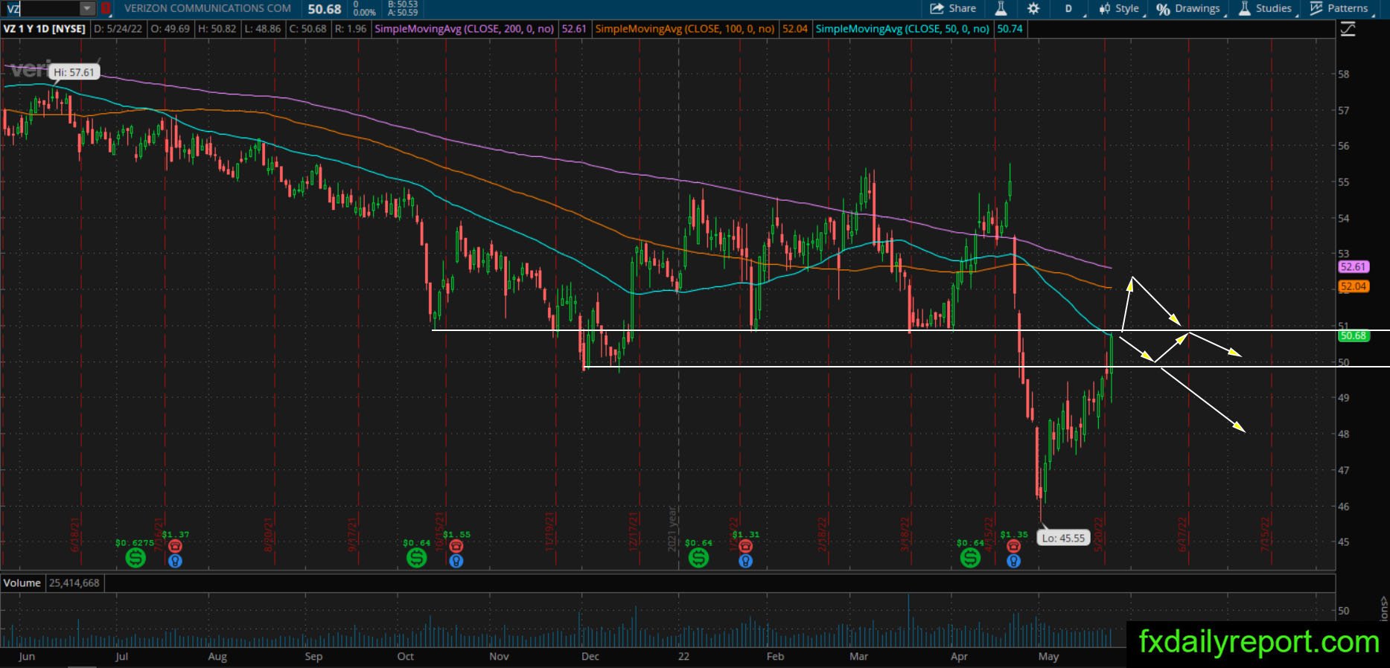Click the purple 52.61 bubble on price axis
The width and height of the screenshot is (1390, 668).
(x=1353, y=267)
